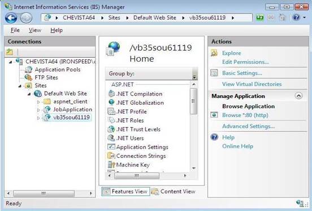Expand the JobApplication tree node
312x211 pixels.
click(38, 110)
